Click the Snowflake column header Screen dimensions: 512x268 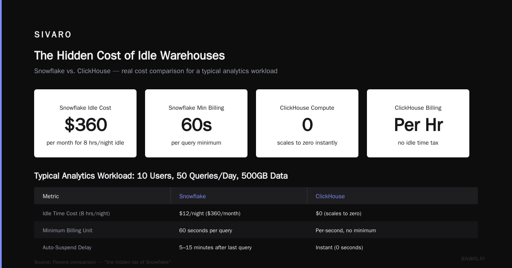[x=192, y=196]
